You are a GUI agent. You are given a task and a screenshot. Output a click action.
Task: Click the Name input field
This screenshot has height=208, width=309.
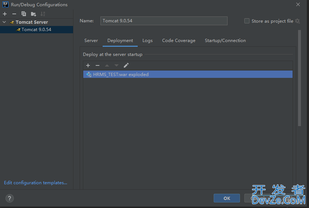[164, 21]
